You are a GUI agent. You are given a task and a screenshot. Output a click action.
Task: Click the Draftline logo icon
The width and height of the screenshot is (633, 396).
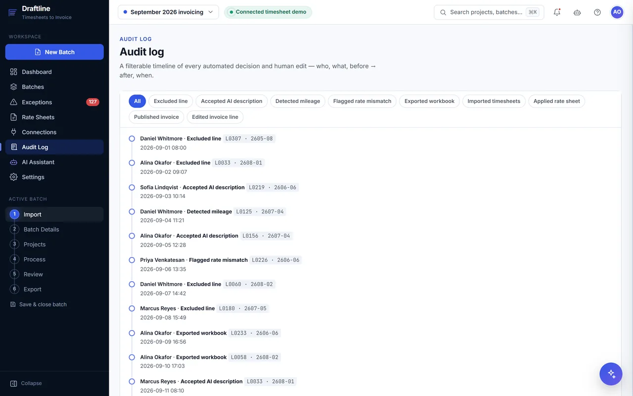click(13, 12)
